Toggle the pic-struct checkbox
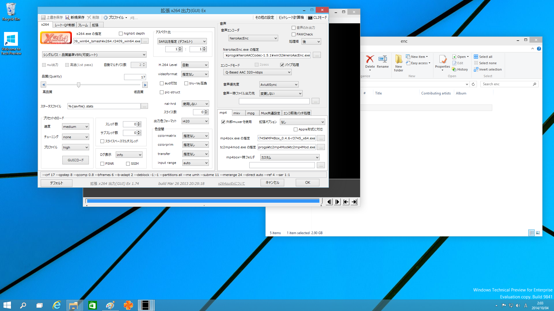Screen dimensions: 554x311 [162, 92]
